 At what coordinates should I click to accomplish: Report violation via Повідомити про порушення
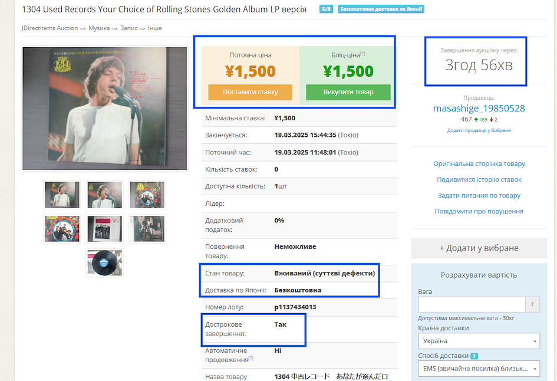(479, 211)
